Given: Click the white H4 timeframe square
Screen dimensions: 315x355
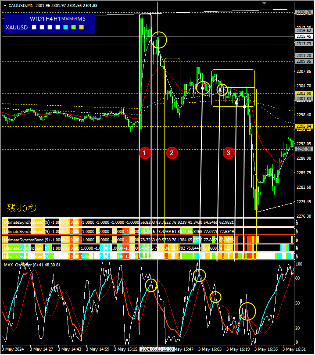Looking at the screenshot, I should (50, 27).
